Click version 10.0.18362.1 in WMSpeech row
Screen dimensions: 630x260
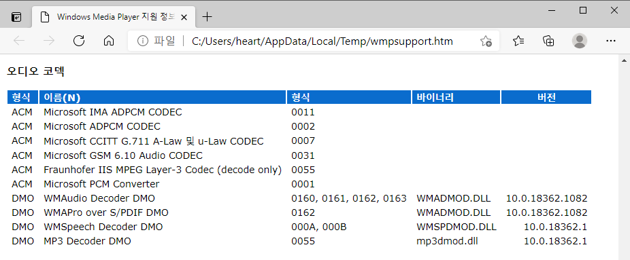point(555,227)
